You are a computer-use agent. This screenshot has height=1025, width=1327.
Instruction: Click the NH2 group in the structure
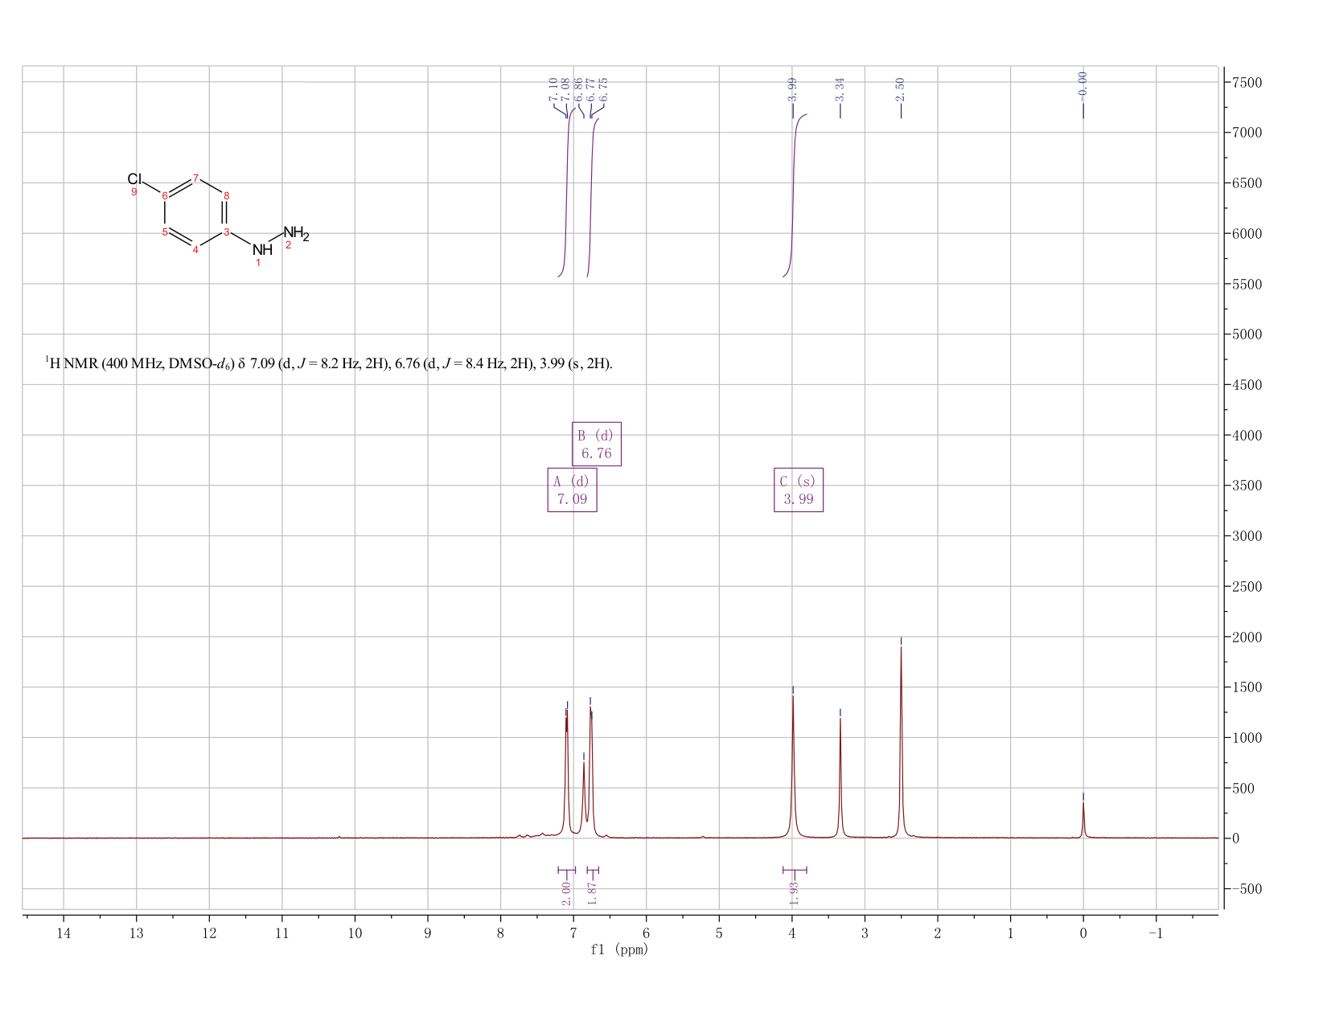click(296, 233)
